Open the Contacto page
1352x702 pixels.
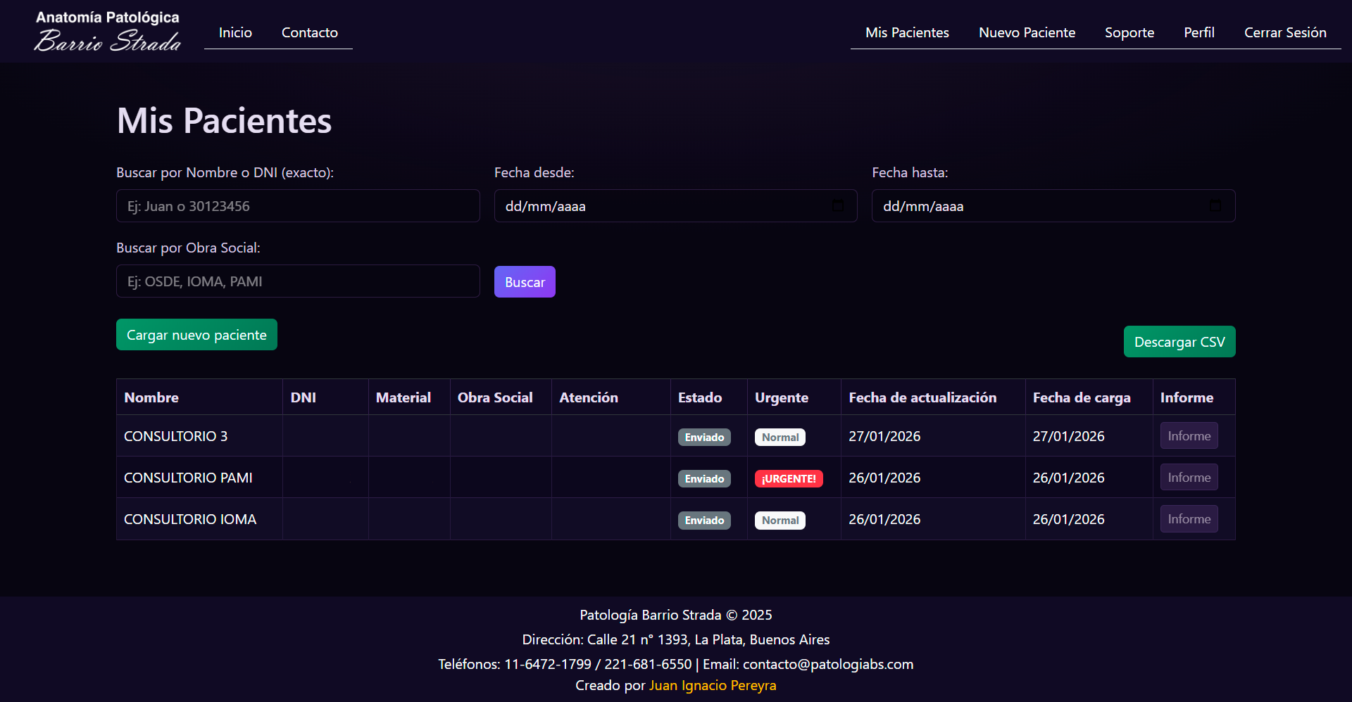(309, 32)
